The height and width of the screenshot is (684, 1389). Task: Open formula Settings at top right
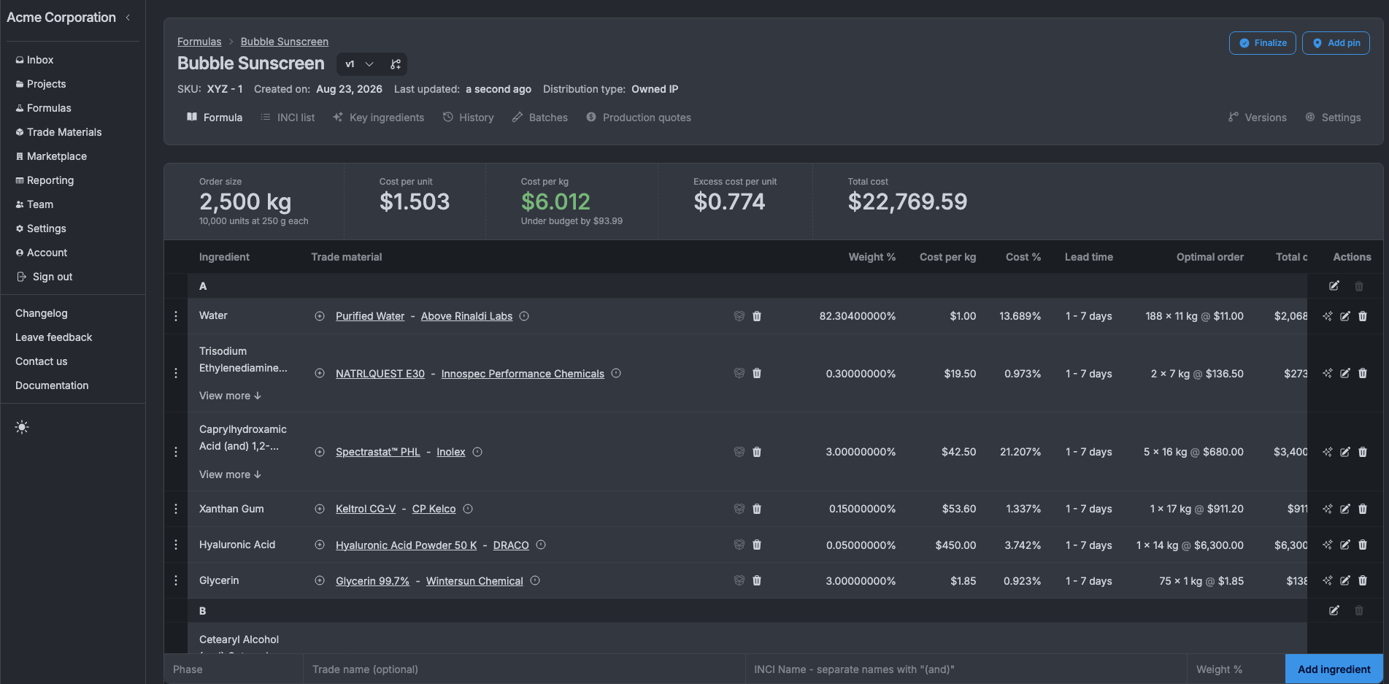click(x=1333, y=118)
